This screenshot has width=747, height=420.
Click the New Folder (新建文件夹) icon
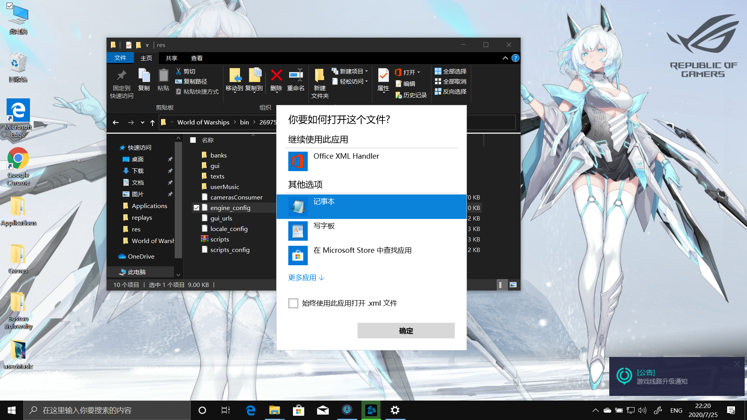(x=320, y=75)
